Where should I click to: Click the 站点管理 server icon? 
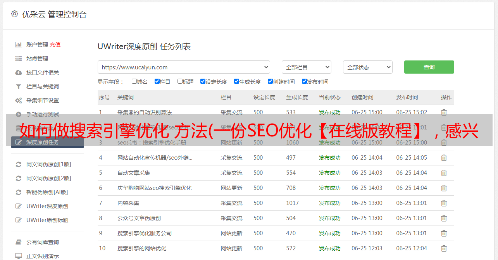18,59
